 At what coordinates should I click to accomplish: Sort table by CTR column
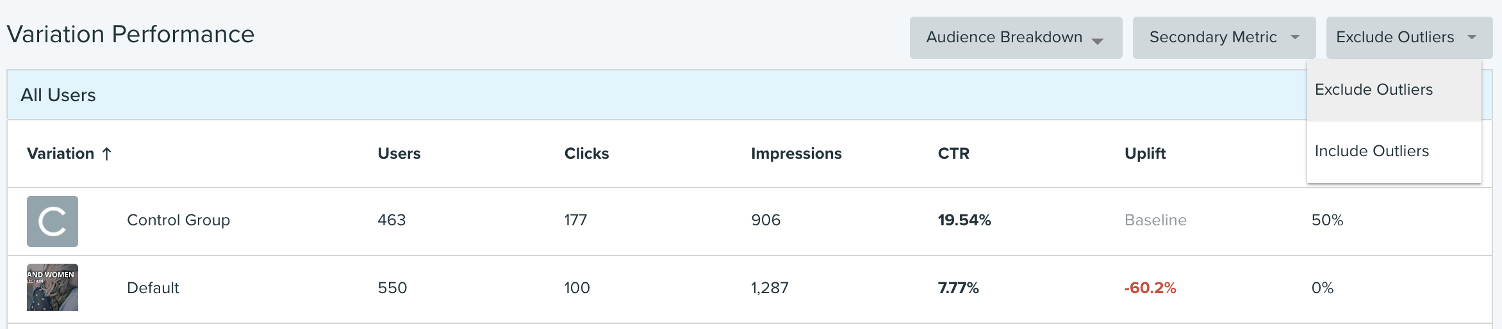953,154
